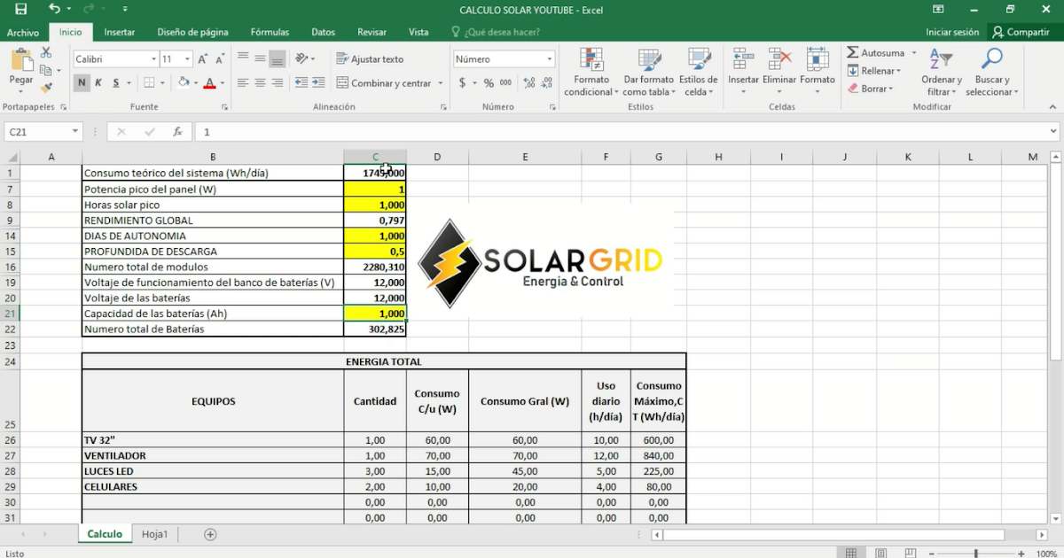Open the font size dropdown
Viewport: 1064px width, 558px height.
tap(187, 58)
